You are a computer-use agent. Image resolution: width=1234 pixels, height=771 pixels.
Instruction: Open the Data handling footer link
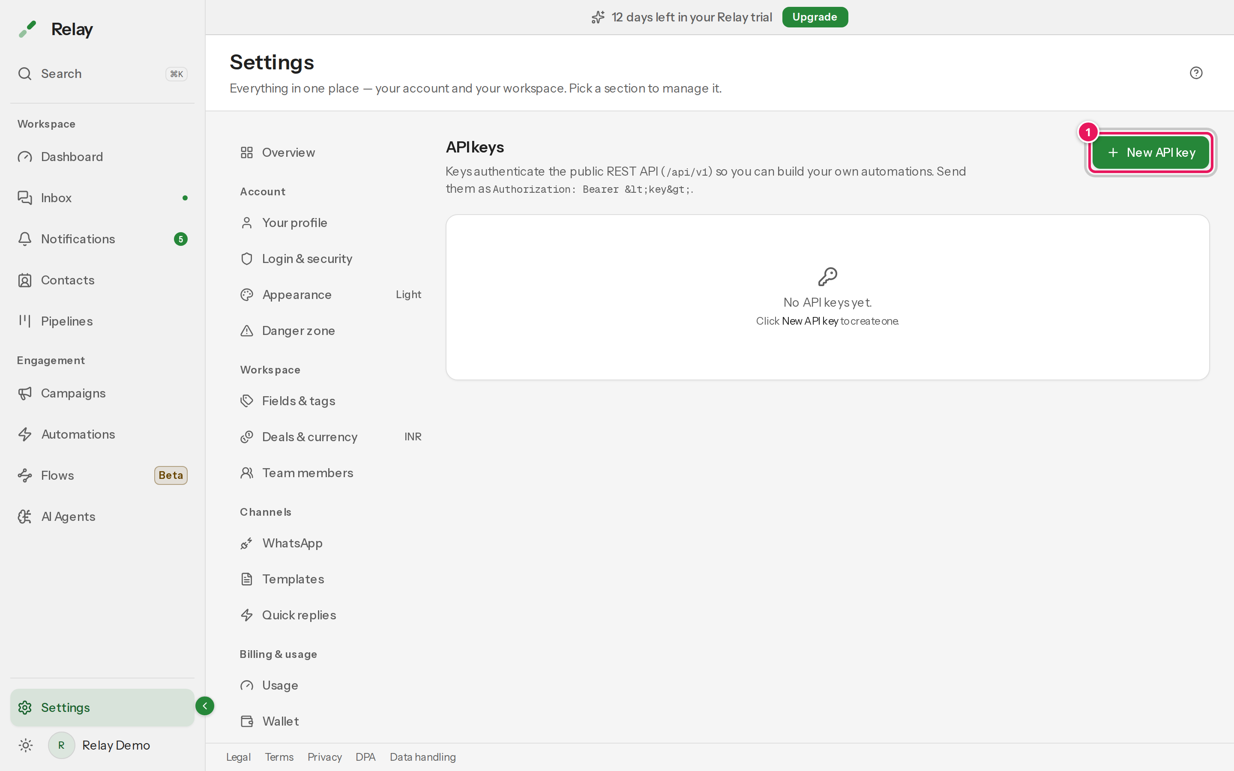(423, 757)
